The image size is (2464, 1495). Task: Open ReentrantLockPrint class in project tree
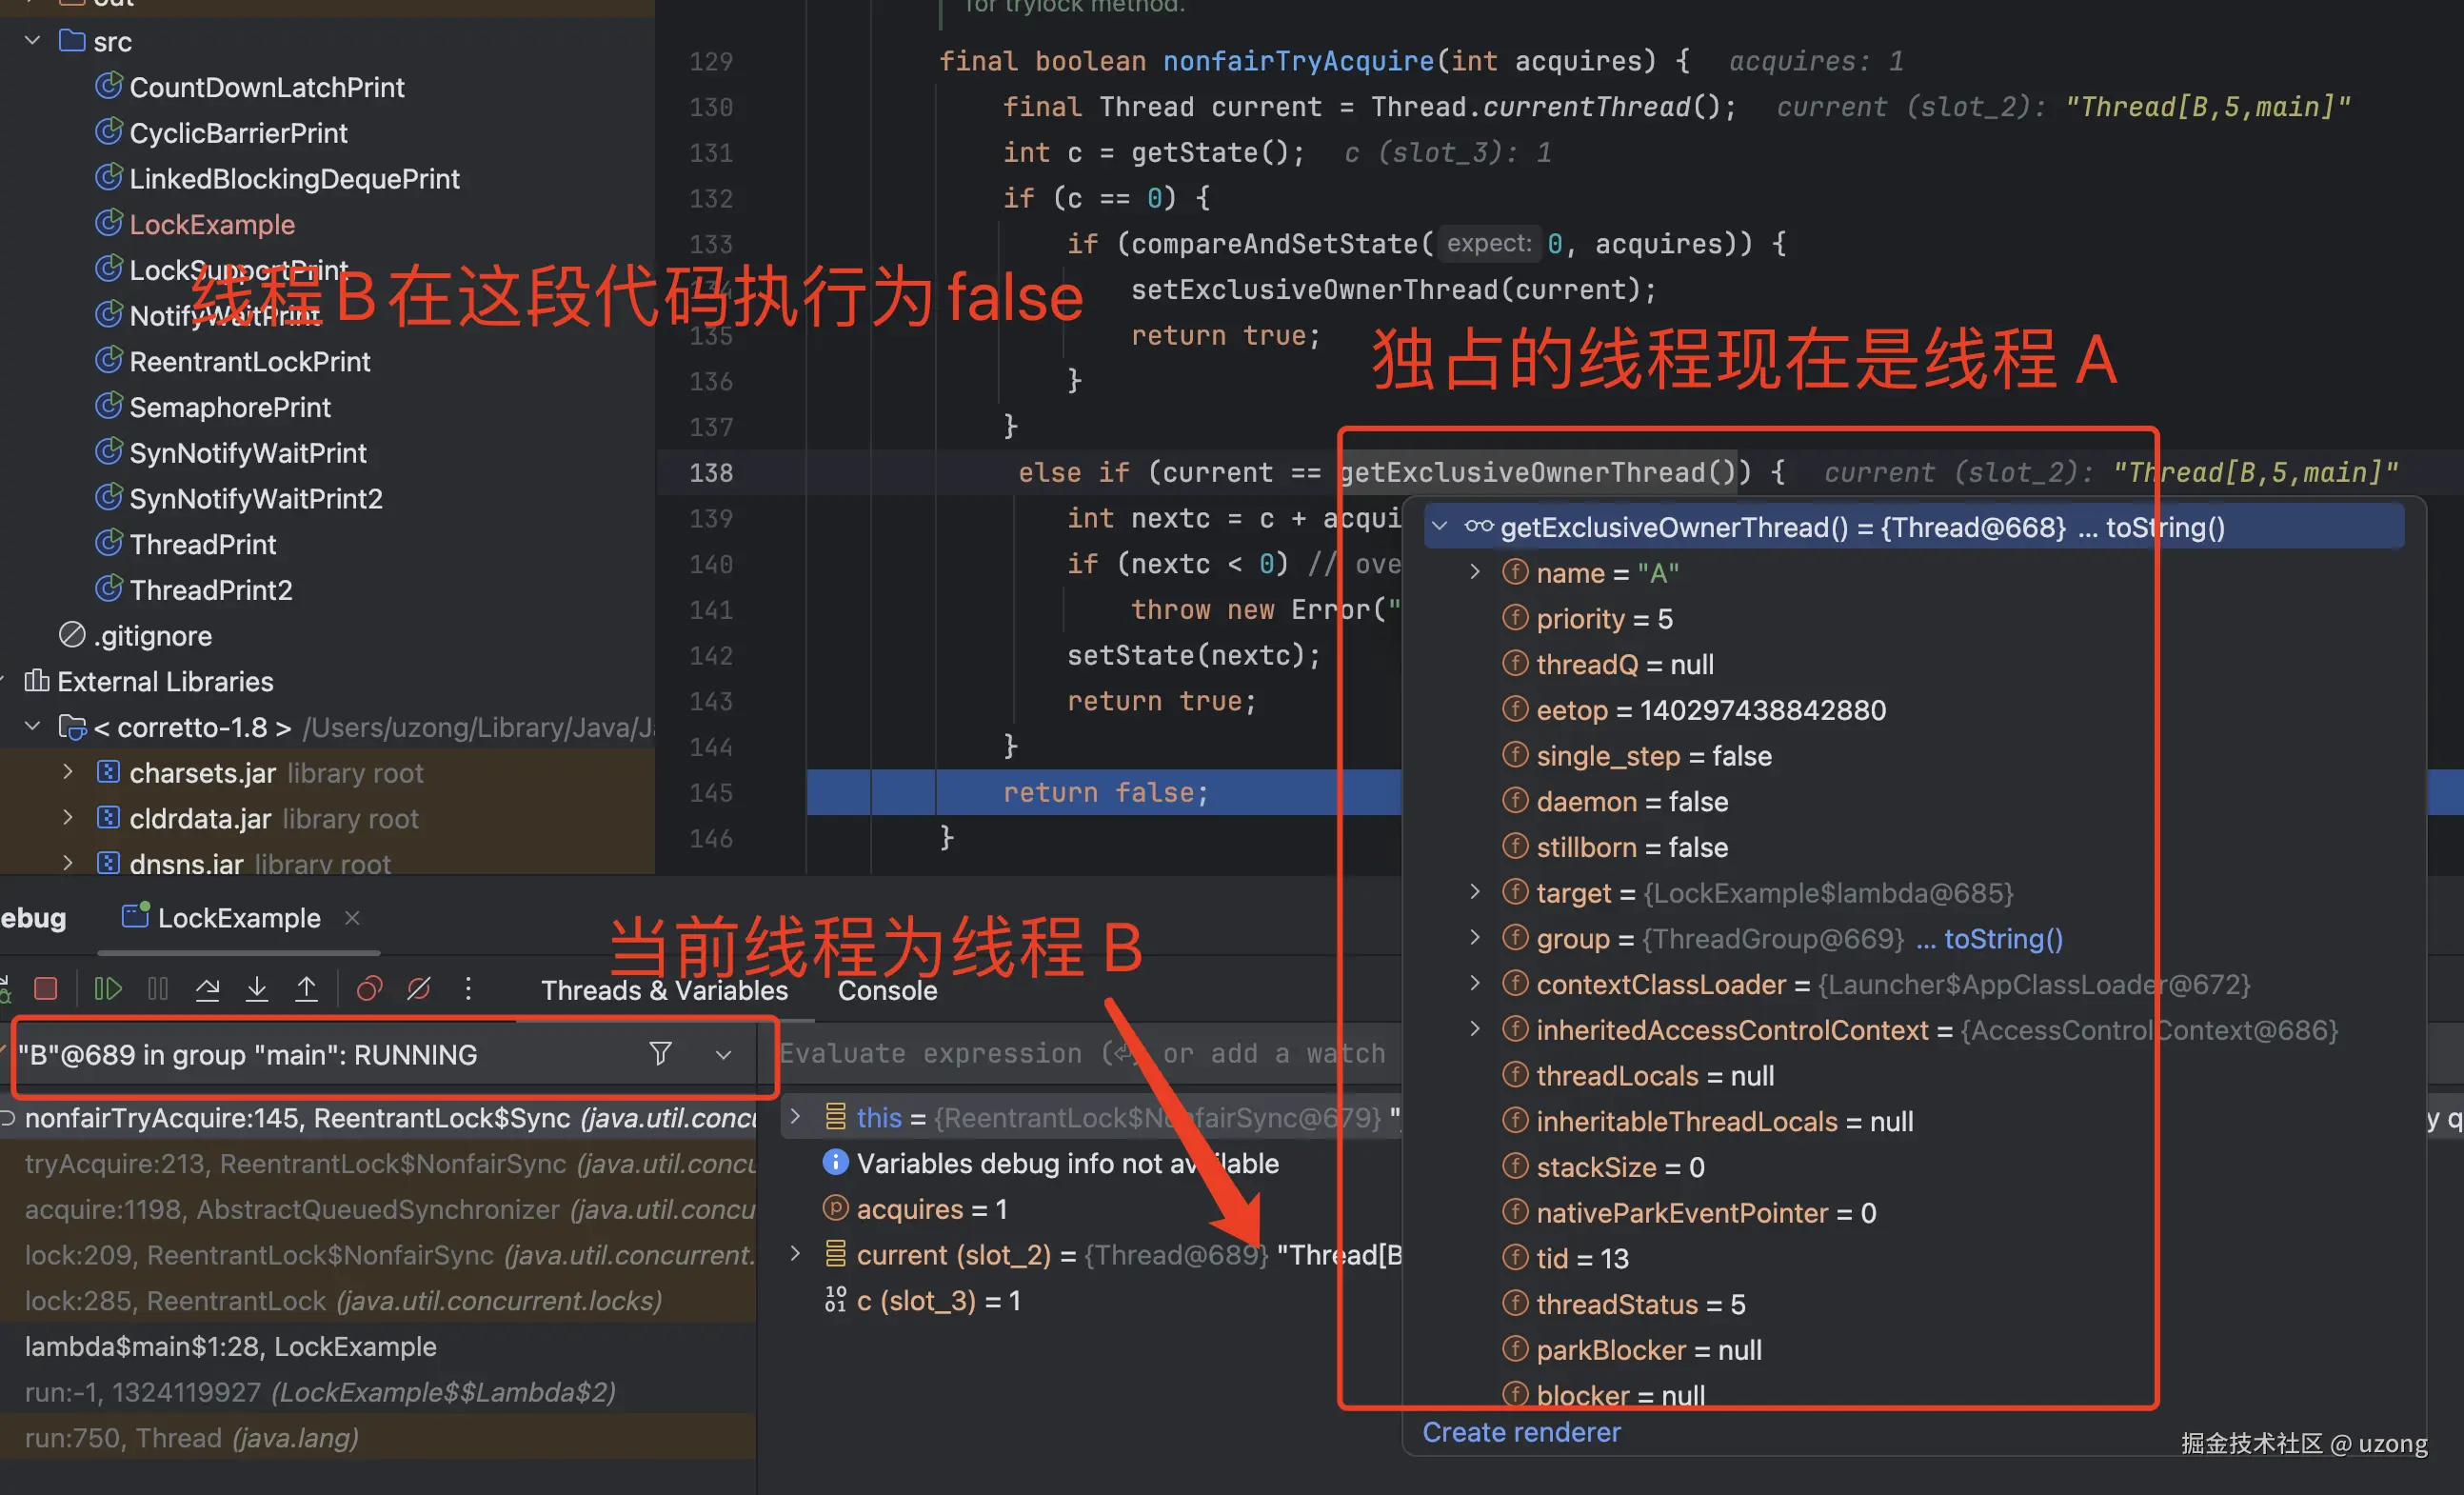(x=249, y=361)
